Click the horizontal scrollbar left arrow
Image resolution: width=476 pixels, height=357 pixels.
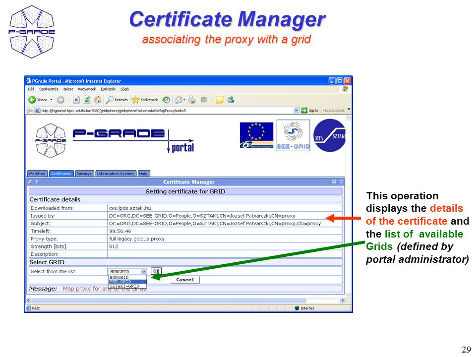tap(29, 300)
